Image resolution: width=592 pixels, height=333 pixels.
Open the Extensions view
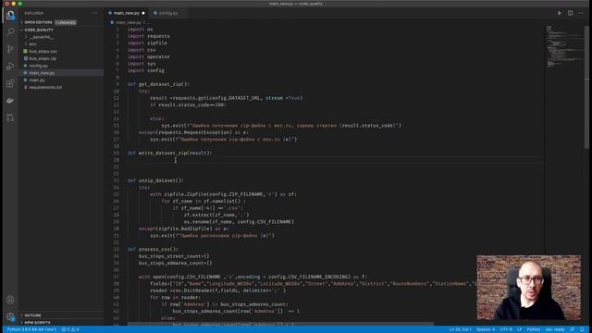point(10,83)
